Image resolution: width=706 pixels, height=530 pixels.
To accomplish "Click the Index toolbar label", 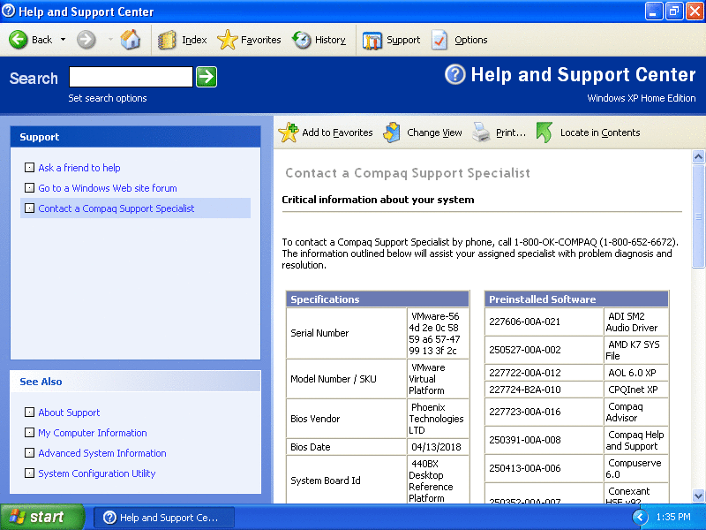I will point(194,40).
